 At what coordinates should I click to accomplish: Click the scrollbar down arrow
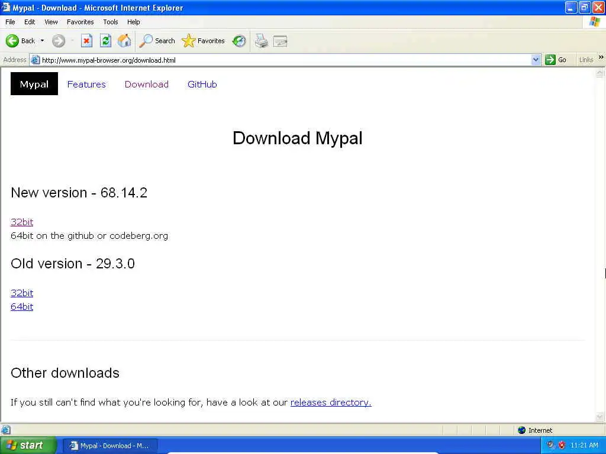pyautogui.click(x=600, y=417)
